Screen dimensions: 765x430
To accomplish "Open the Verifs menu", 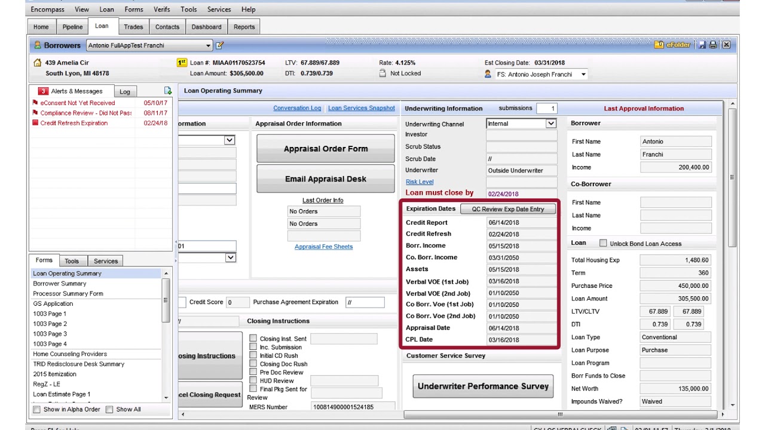I will point(161,10).
